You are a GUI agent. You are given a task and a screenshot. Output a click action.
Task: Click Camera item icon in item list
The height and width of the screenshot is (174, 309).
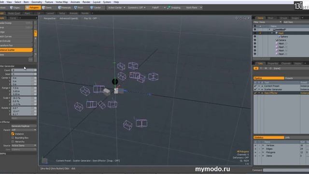pyautogui.click(x=277, y=40)
